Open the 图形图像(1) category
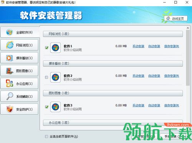The image size is (192, 143). coord(20,71)
